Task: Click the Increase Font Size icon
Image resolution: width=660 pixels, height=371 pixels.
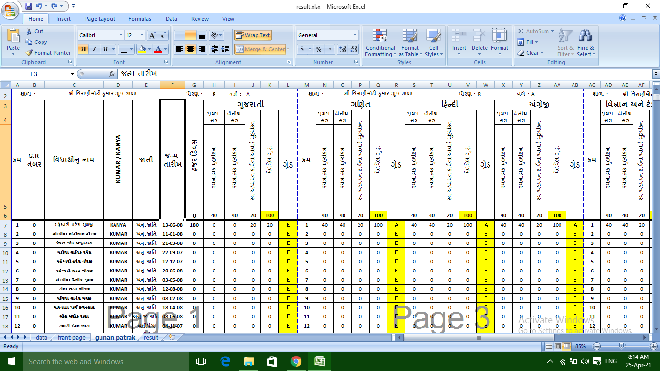Action: tap(151, 35)
